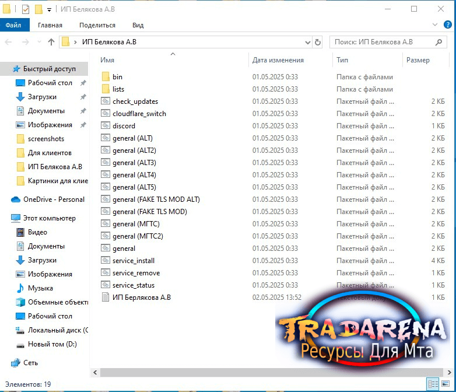The image size is (456, 392).
Task: Select general (FAKE TLS MOD) file
Action: click(150, 212)
